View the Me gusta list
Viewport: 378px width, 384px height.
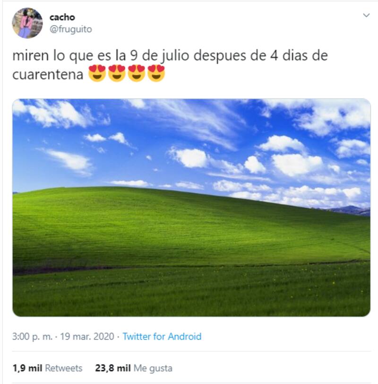153,368
